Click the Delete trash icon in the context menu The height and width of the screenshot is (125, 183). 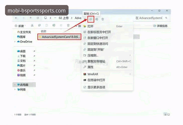tap(103, 19)
